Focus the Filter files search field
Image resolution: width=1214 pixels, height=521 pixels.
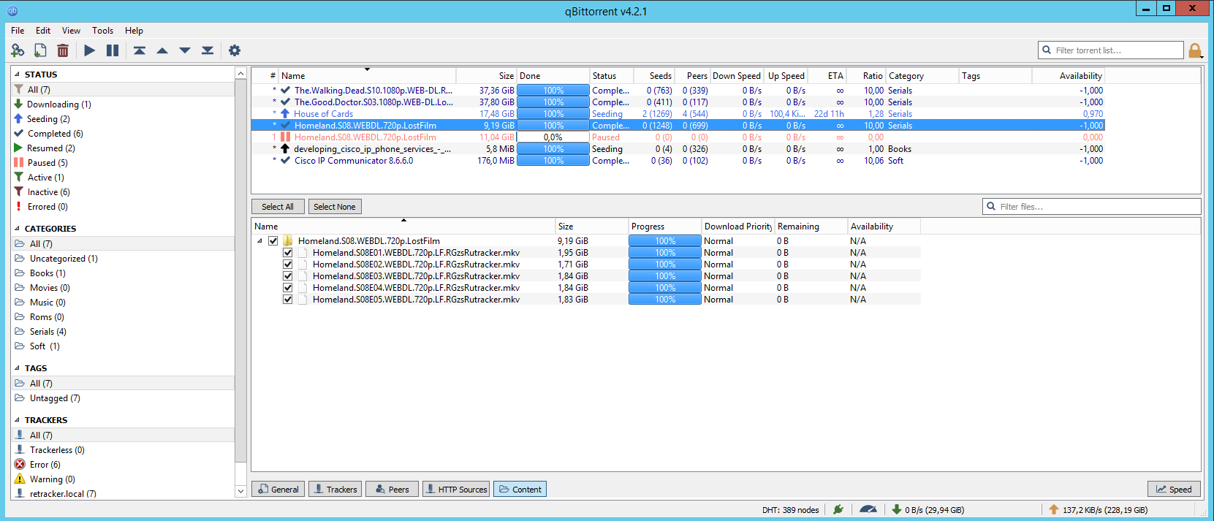1092,207
